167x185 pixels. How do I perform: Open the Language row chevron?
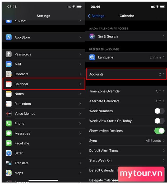[x=164, y=57]
